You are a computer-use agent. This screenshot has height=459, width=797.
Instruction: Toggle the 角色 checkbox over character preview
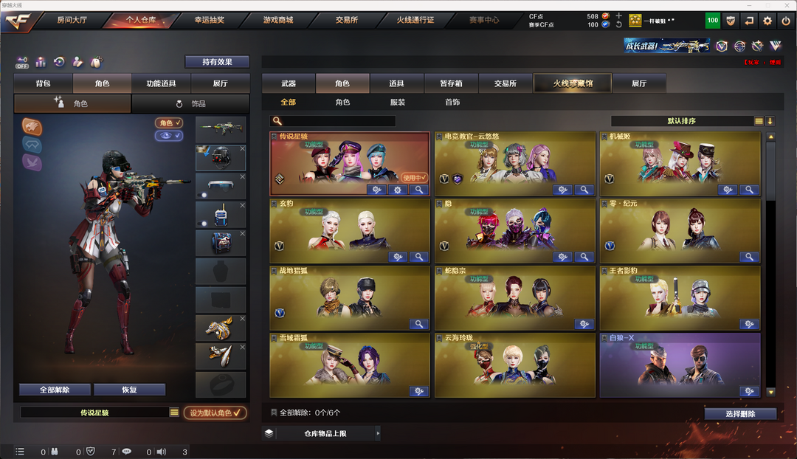tap(169, 123)
